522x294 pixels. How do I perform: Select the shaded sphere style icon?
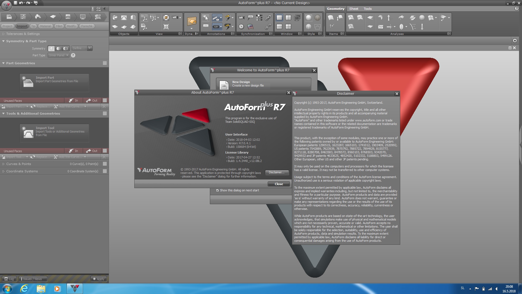click(309, 18)
